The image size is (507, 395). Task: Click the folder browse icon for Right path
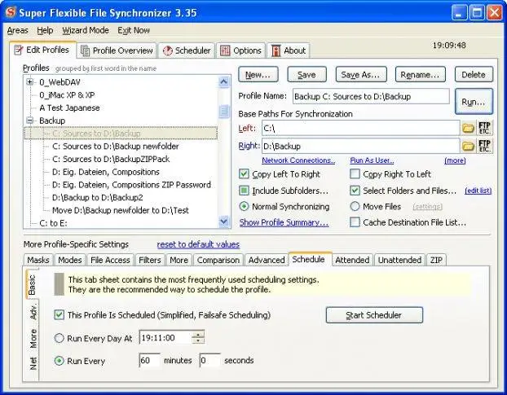(468, 146)
